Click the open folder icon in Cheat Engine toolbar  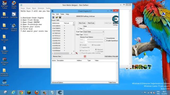pyautogui.click(x=57, y=17)
